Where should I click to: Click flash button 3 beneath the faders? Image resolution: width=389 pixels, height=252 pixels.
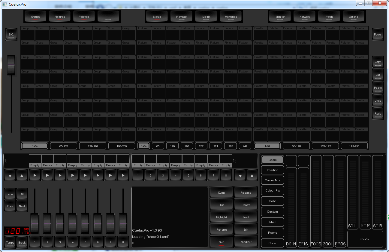pos(60,242)
